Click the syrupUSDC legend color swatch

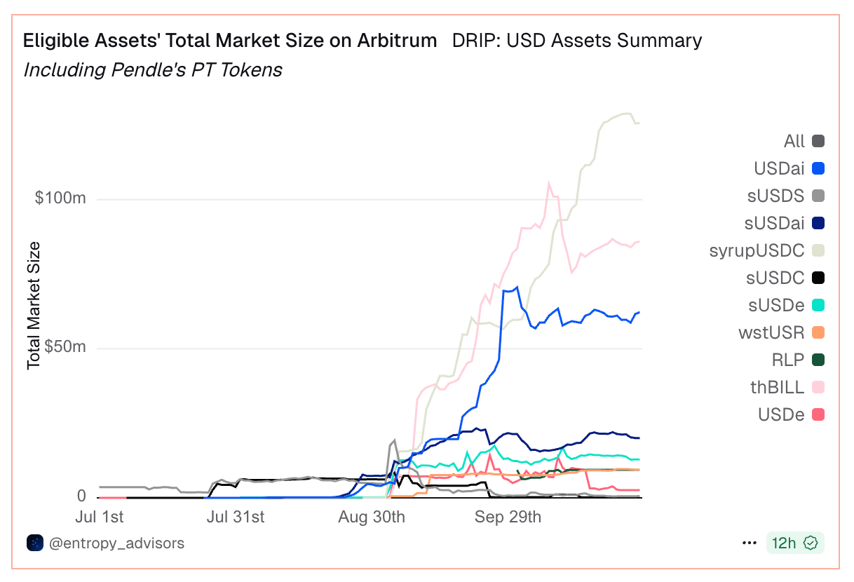818,250
